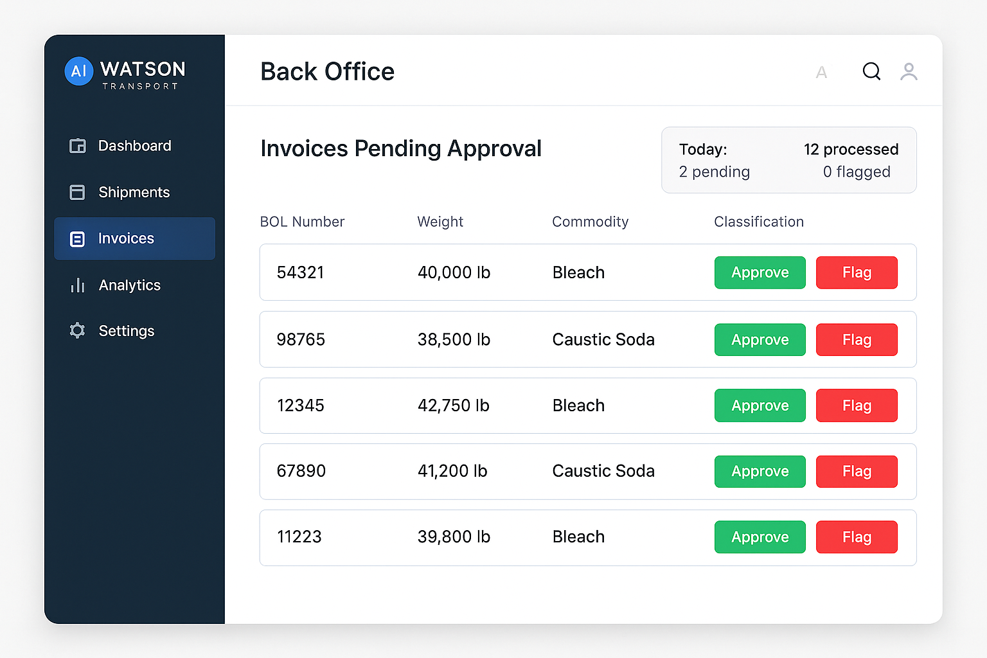Click the Analytics bar chart icon

point(78,285)
